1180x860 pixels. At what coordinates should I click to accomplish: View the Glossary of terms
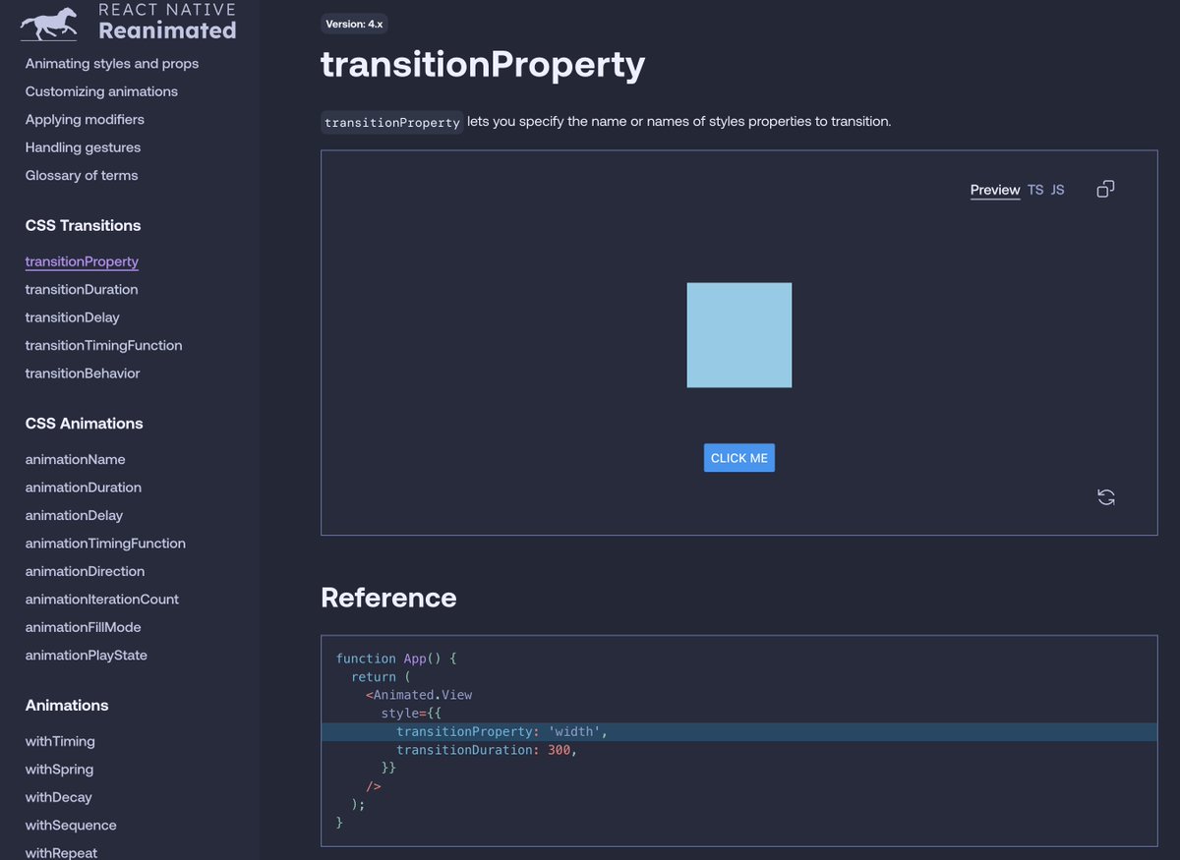click(x=81, y=175)
